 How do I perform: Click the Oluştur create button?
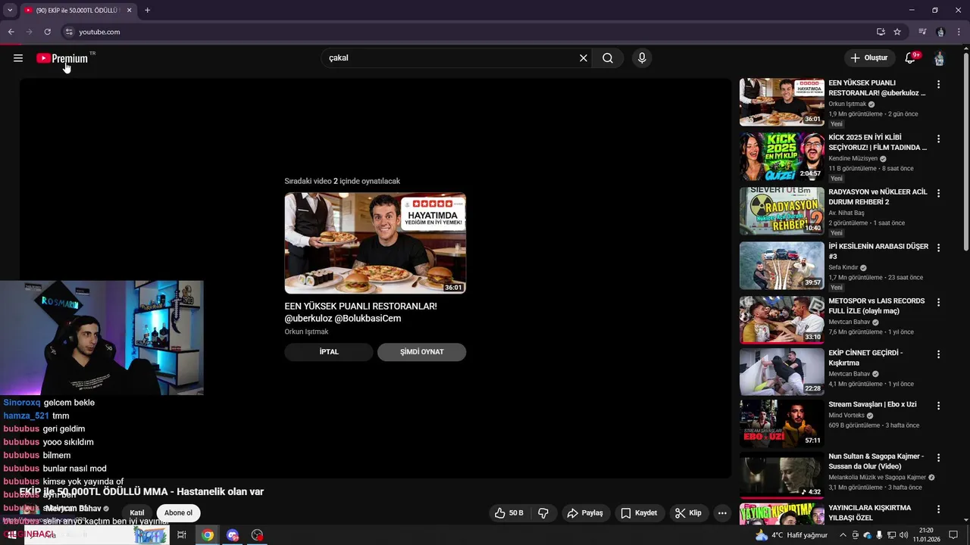868,58
